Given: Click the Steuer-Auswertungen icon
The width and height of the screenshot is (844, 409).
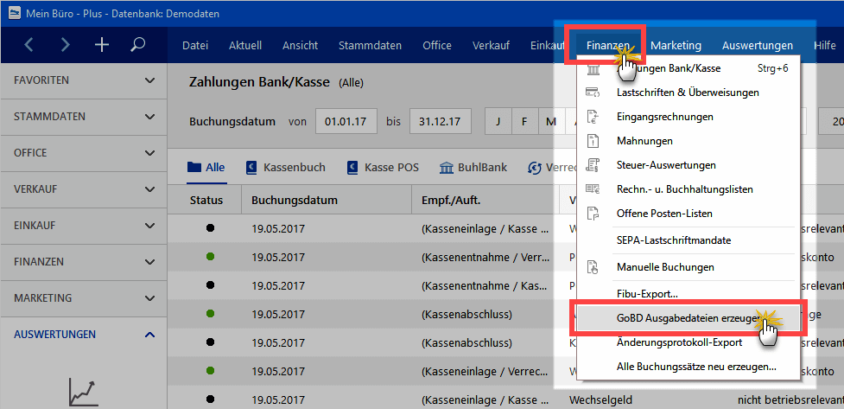Looking at the screenshot, I should coord(593,165).
